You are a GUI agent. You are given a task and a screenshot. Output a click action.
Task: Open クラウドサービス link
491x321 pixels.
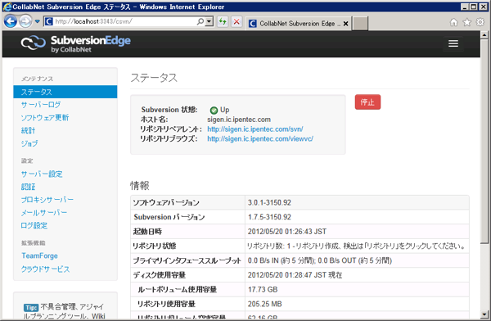(x=45, y=269)
